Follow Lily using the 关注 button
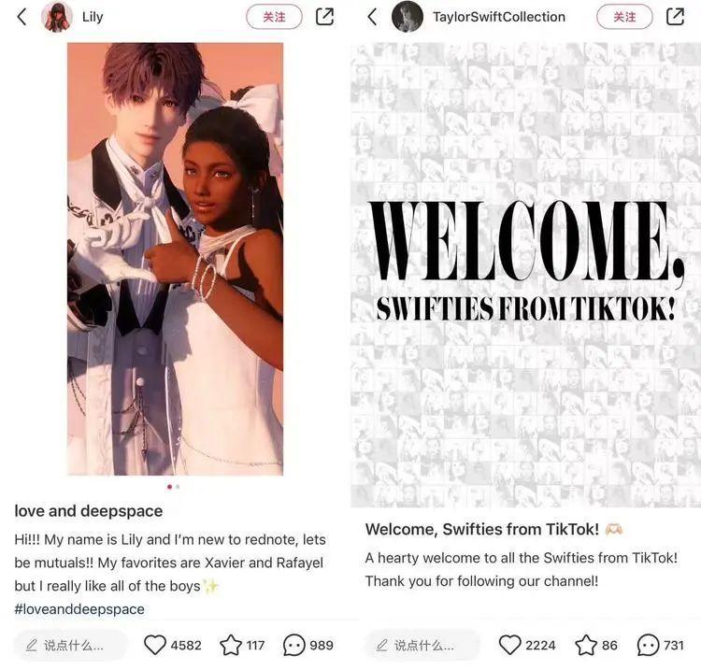The height and width of the screenshot is (670, 701). [x=274, y=17]
